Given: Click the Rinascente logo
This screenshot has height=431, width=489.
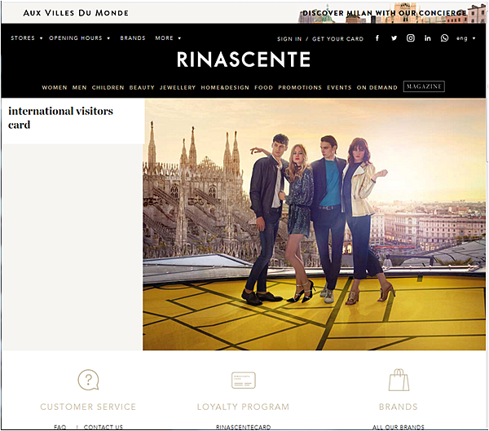Looking at the screenshot, I should [x=244, y=59].
